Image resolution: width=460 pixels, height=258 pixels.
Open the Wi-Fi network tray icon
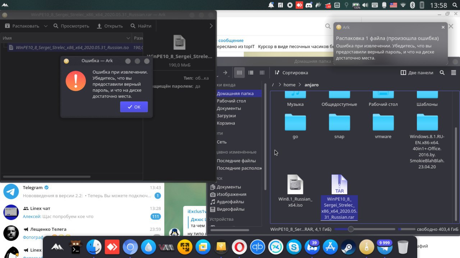403,5
